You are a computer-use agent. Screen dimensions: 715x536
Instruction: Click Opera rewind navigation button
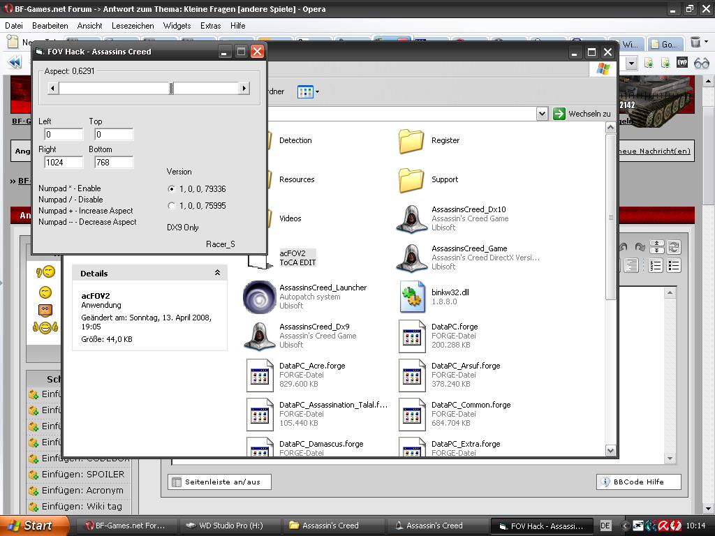[15, 62]
